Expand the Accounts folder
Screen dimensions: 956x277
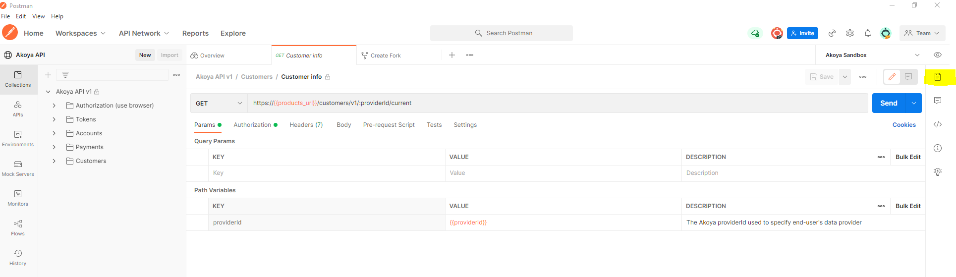click(54, 133)
